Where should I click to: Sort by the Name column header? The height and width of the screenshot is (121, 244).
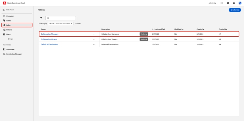[x=43, y=29]
